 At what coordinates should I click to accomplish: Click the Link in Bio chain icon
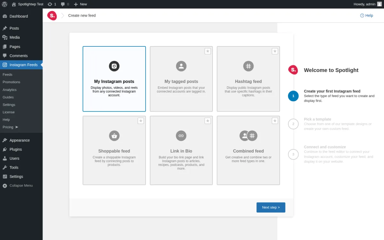pos(181,136)
